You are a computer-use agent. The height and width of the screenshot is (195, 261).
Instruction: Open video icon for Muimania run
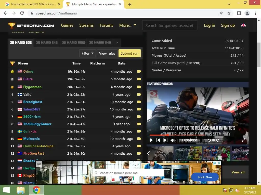pos(139,139)
